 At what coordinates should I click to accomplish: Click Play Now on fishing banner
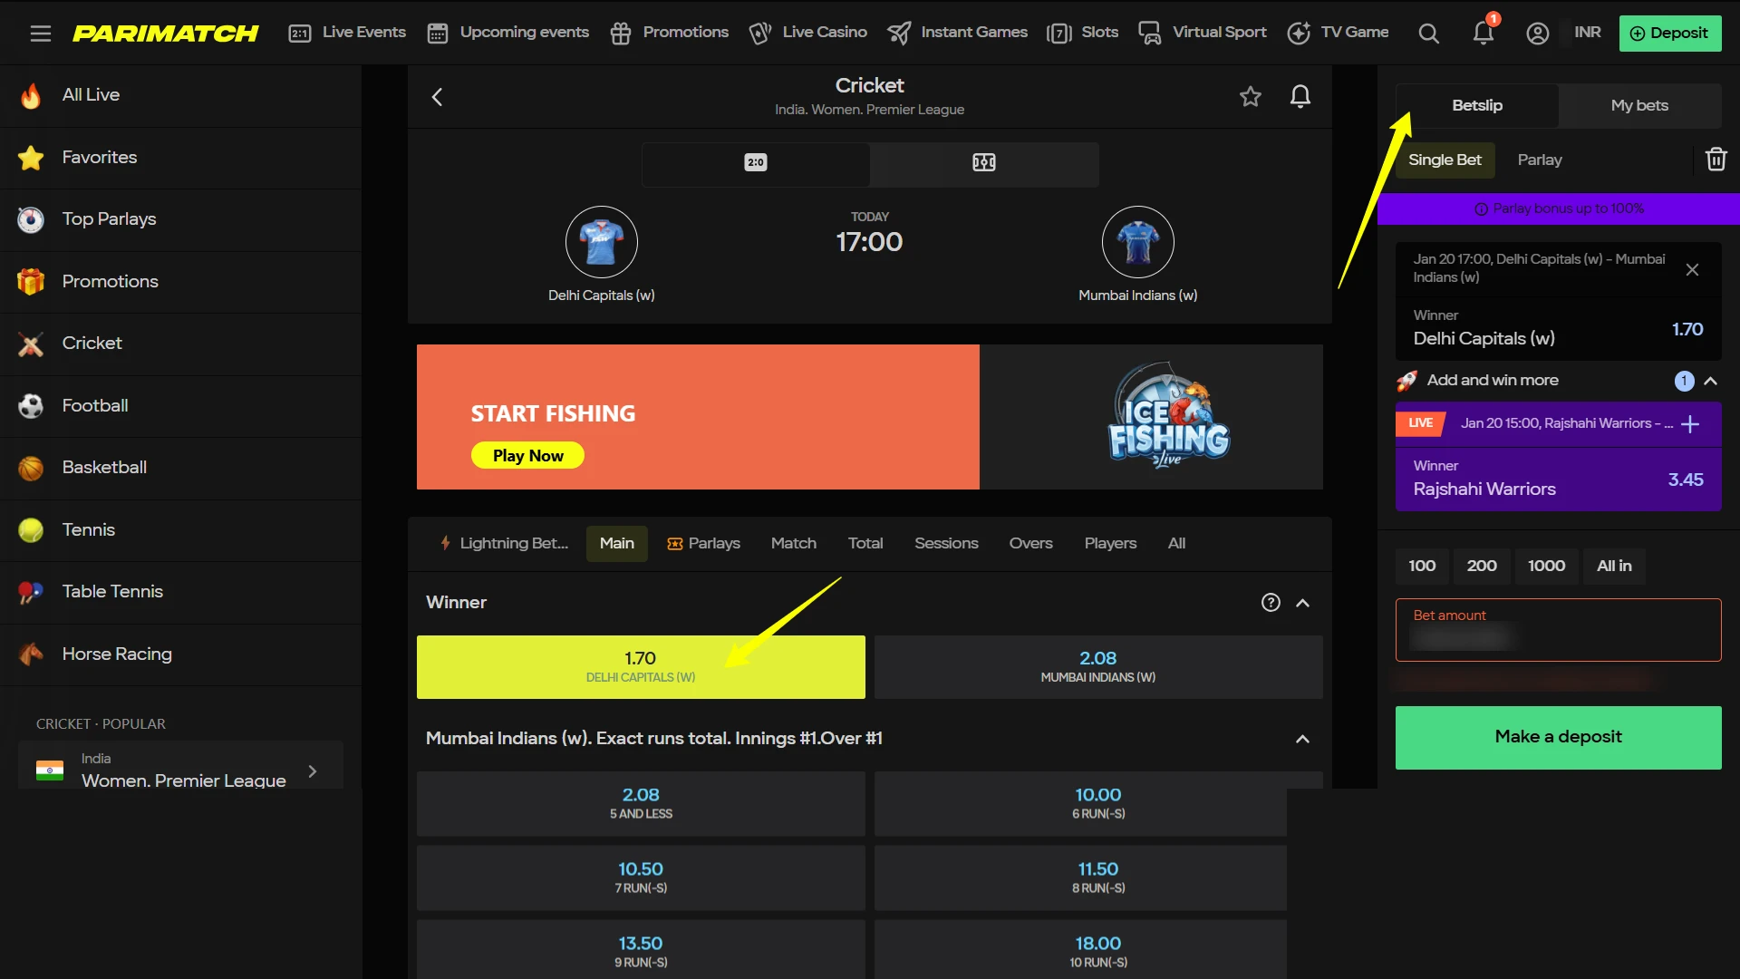coord(527,456)
